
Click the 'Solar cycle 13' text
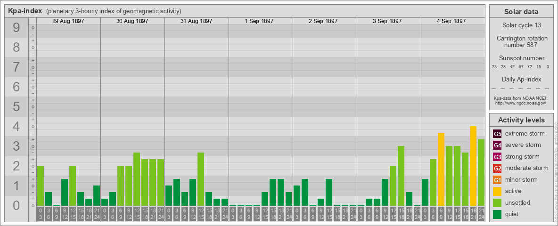pyautogui.click(x=521, y=25)
